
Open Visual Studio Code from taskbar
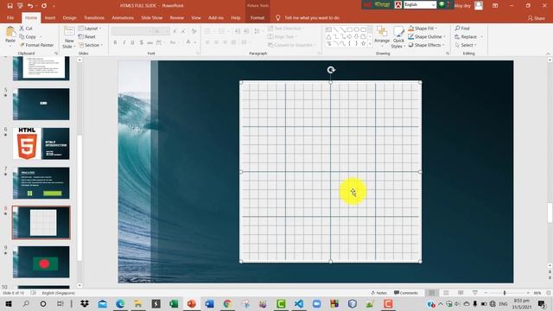(299, 304)
